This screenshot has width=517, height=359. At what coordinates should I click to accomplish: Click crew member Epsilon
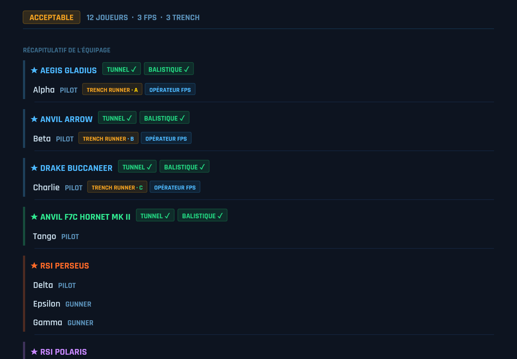(x=47, y=304)
